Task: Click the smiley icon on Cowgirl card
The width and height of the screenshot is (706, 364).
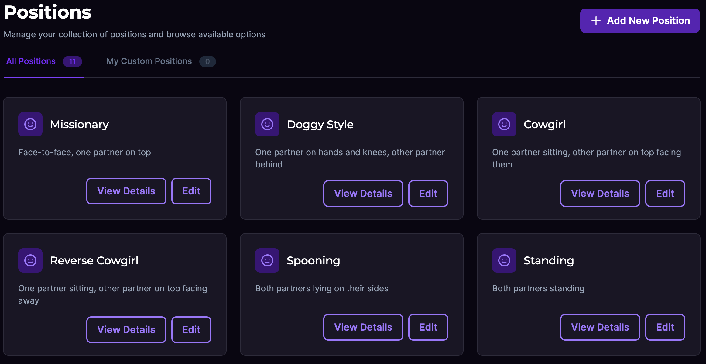Action: [x=504, y=124]
